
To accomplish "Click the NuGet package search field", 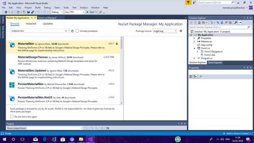I will click(x=38, y=31).
